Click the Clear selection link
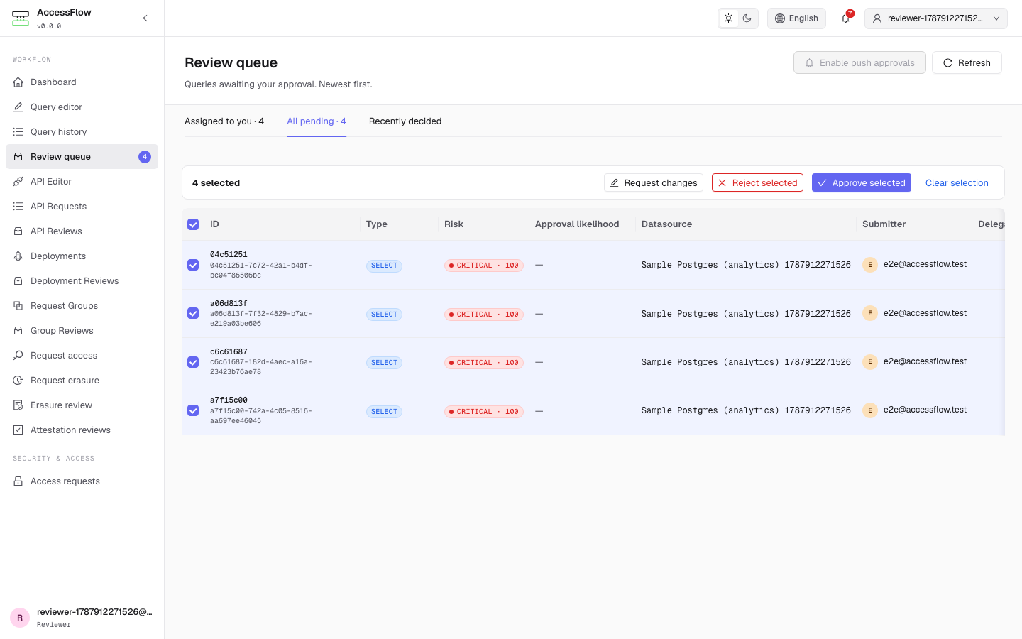 [957, 182]
